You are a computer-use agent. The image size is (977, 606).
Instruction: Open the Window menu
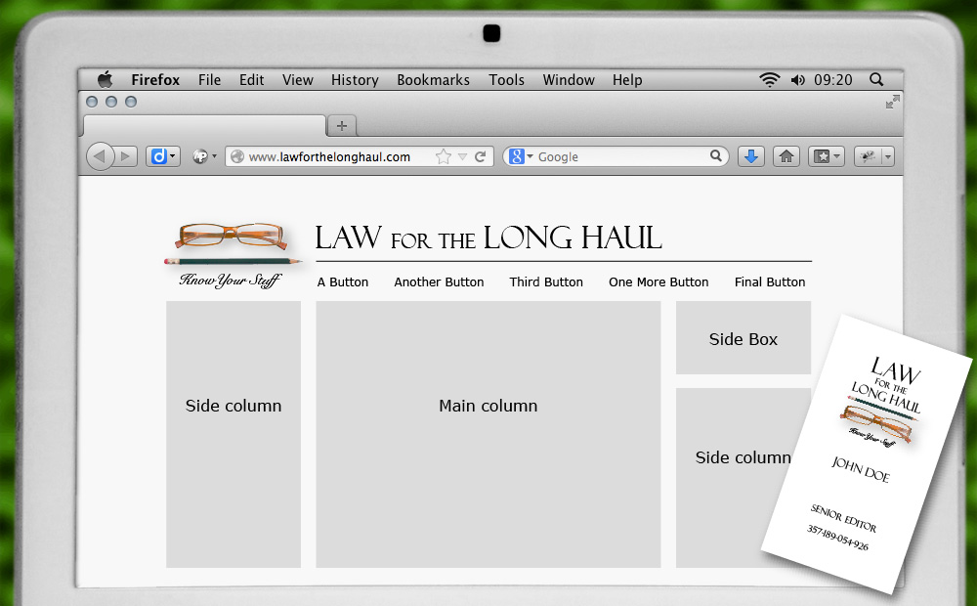click(x=569, y=80)
